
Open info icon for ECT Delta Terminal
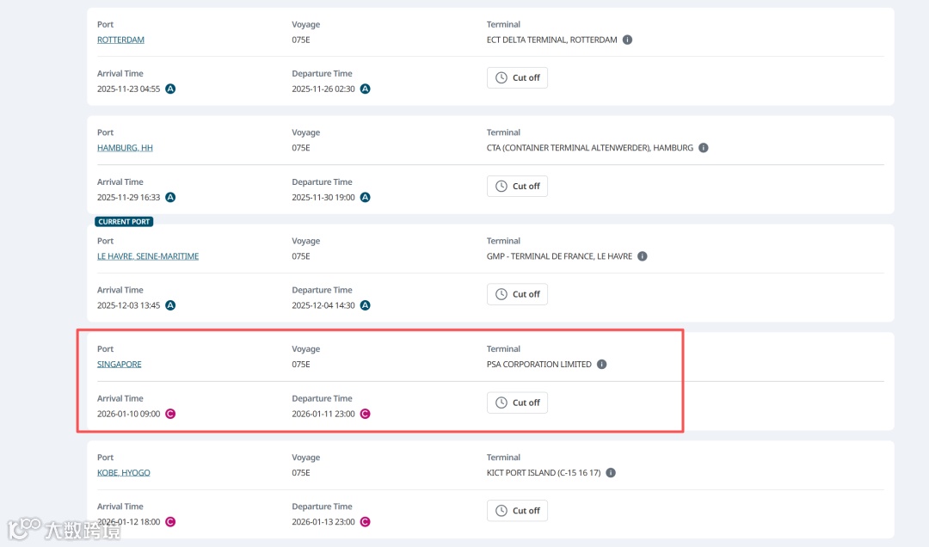(x=627, y=40)
